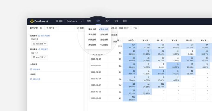Click the plus icon beside 添加条件
212x111 pixels.
pos(31,69)
